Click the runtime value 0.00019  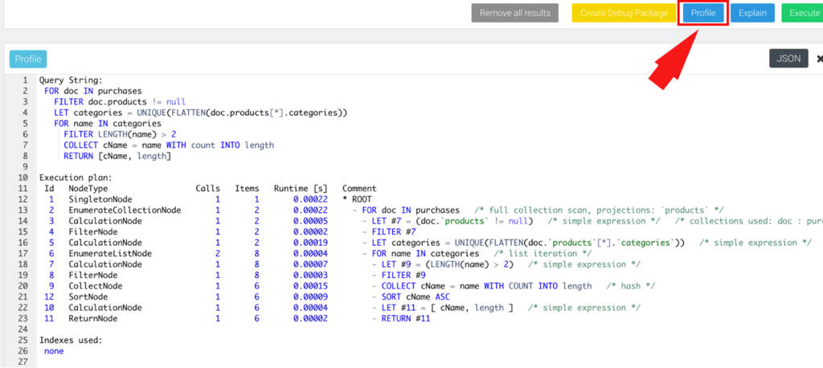pyautogui.click(x=311, y=243)
